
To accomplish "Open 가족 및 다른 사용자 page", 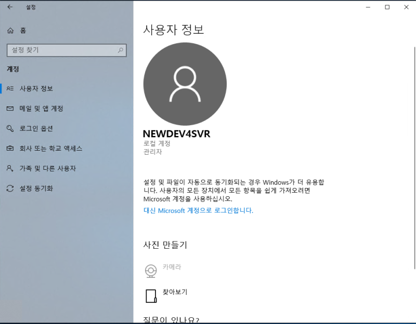I will (x=47, y=168).
